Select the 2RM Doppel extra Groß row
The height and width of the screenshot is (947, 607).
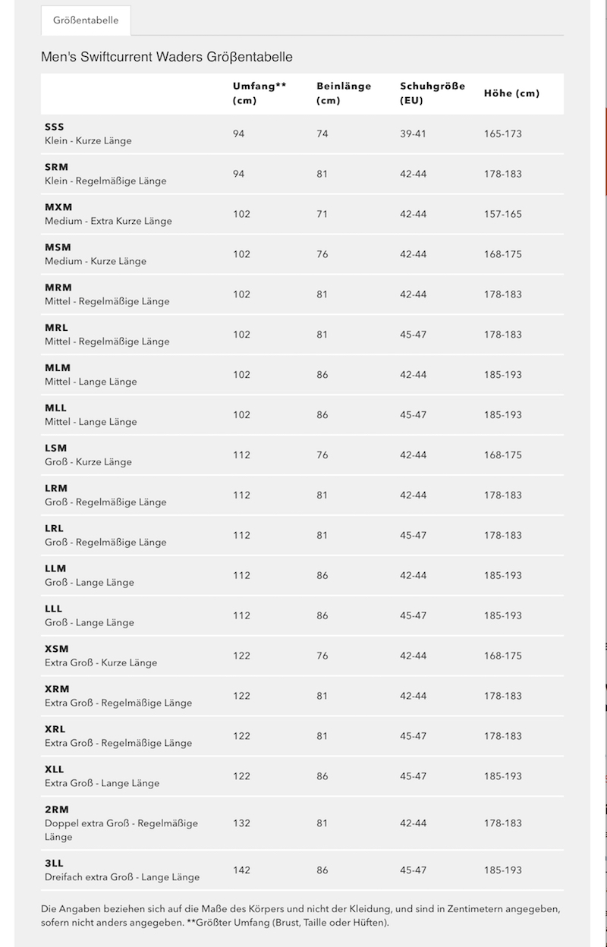tap(121, 823)
